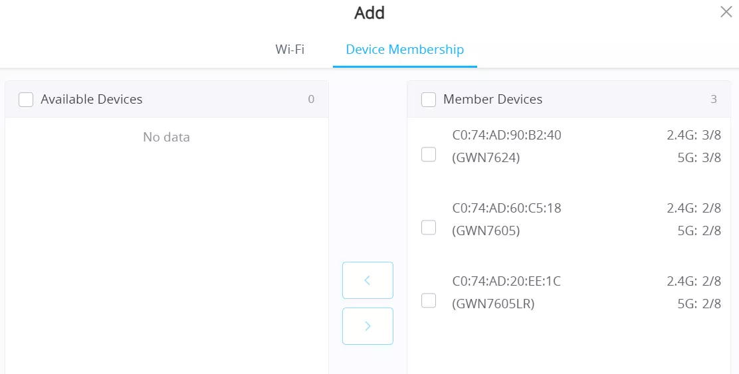Click the Available Devices count of 0
Image resolution: width=739 pixels, height=374 pixels.
click(311, 99)
